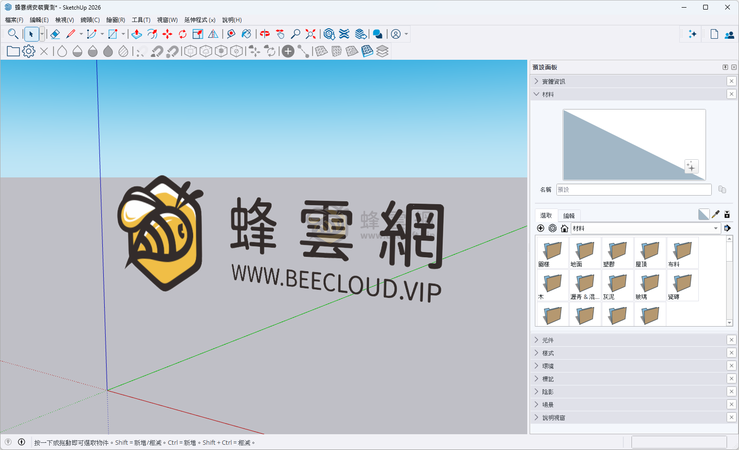Open the 檔案(F) menu

(x=14, y=20)
